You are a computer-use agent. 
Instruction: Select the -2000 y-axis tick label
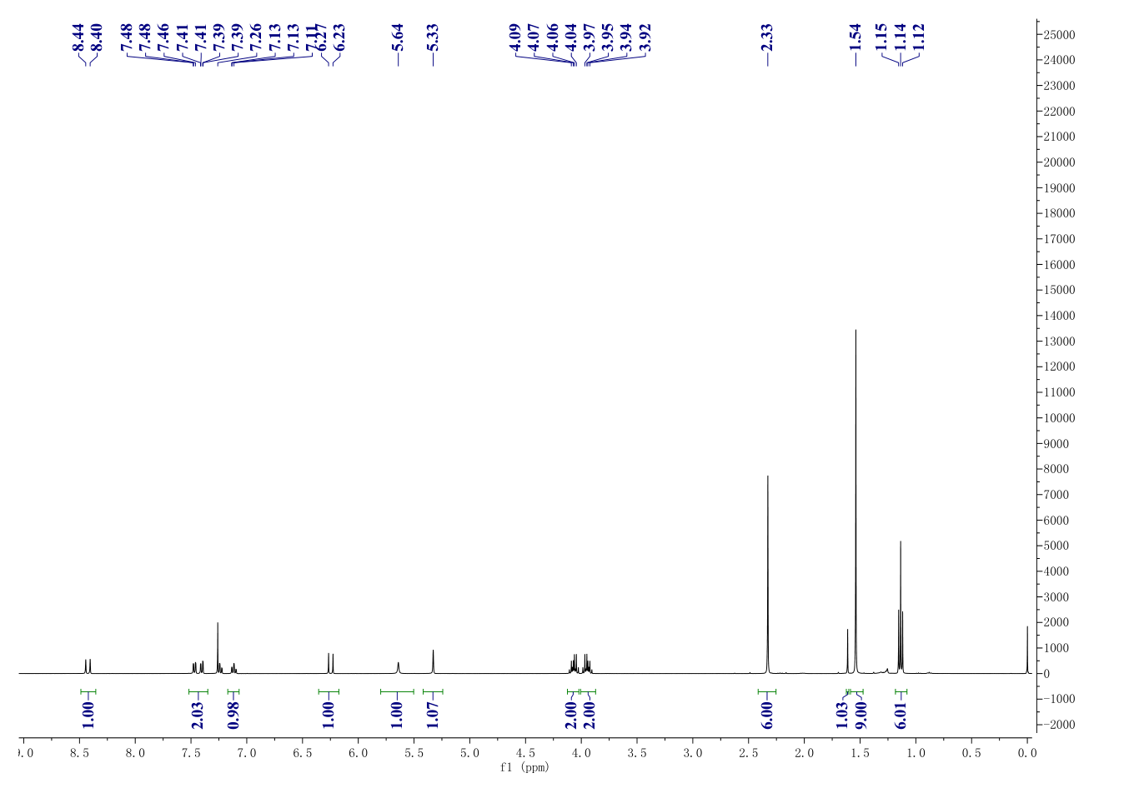tap(1059, 725)
